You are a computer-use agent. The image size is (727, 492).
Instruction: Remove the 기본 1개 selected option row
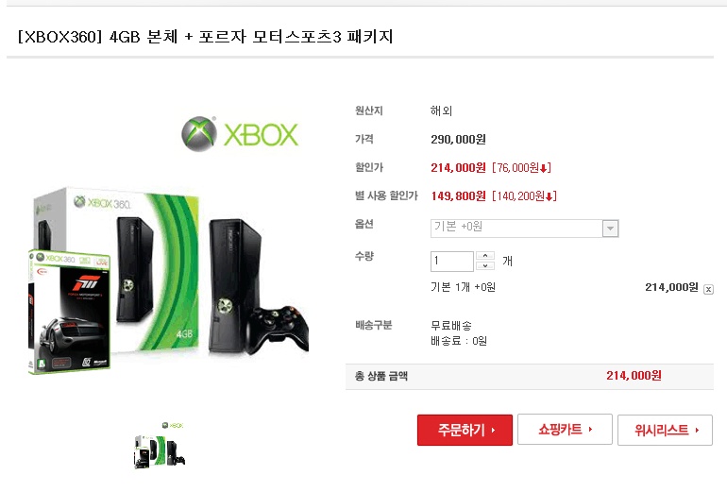pyautogui.click(x=708, y=289)
